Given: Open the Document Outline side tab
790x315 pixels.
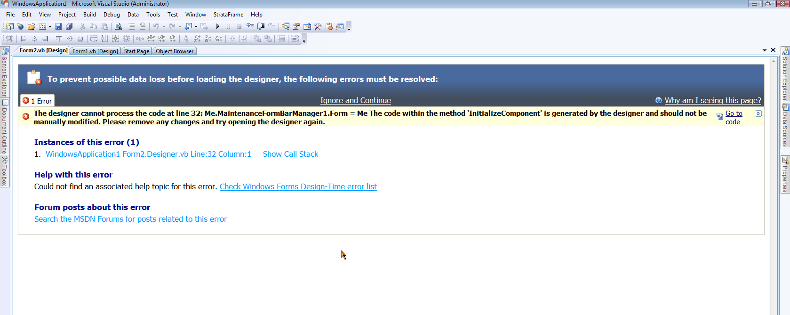Looking at the screenshot, I should (5, 127).
